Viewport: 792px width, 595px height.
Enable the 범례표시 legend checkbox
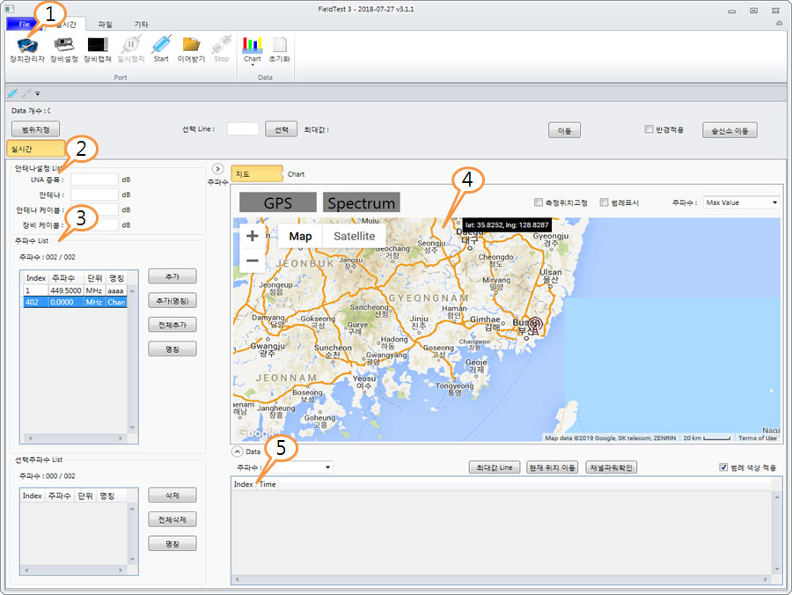click(604, 202)
